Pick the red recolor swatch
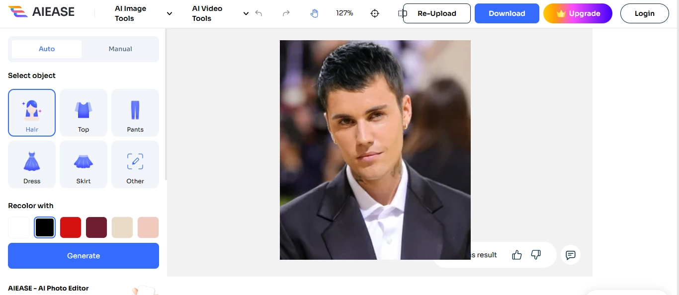The height and width of the screenshot is (295, 679). coord(71,227)
